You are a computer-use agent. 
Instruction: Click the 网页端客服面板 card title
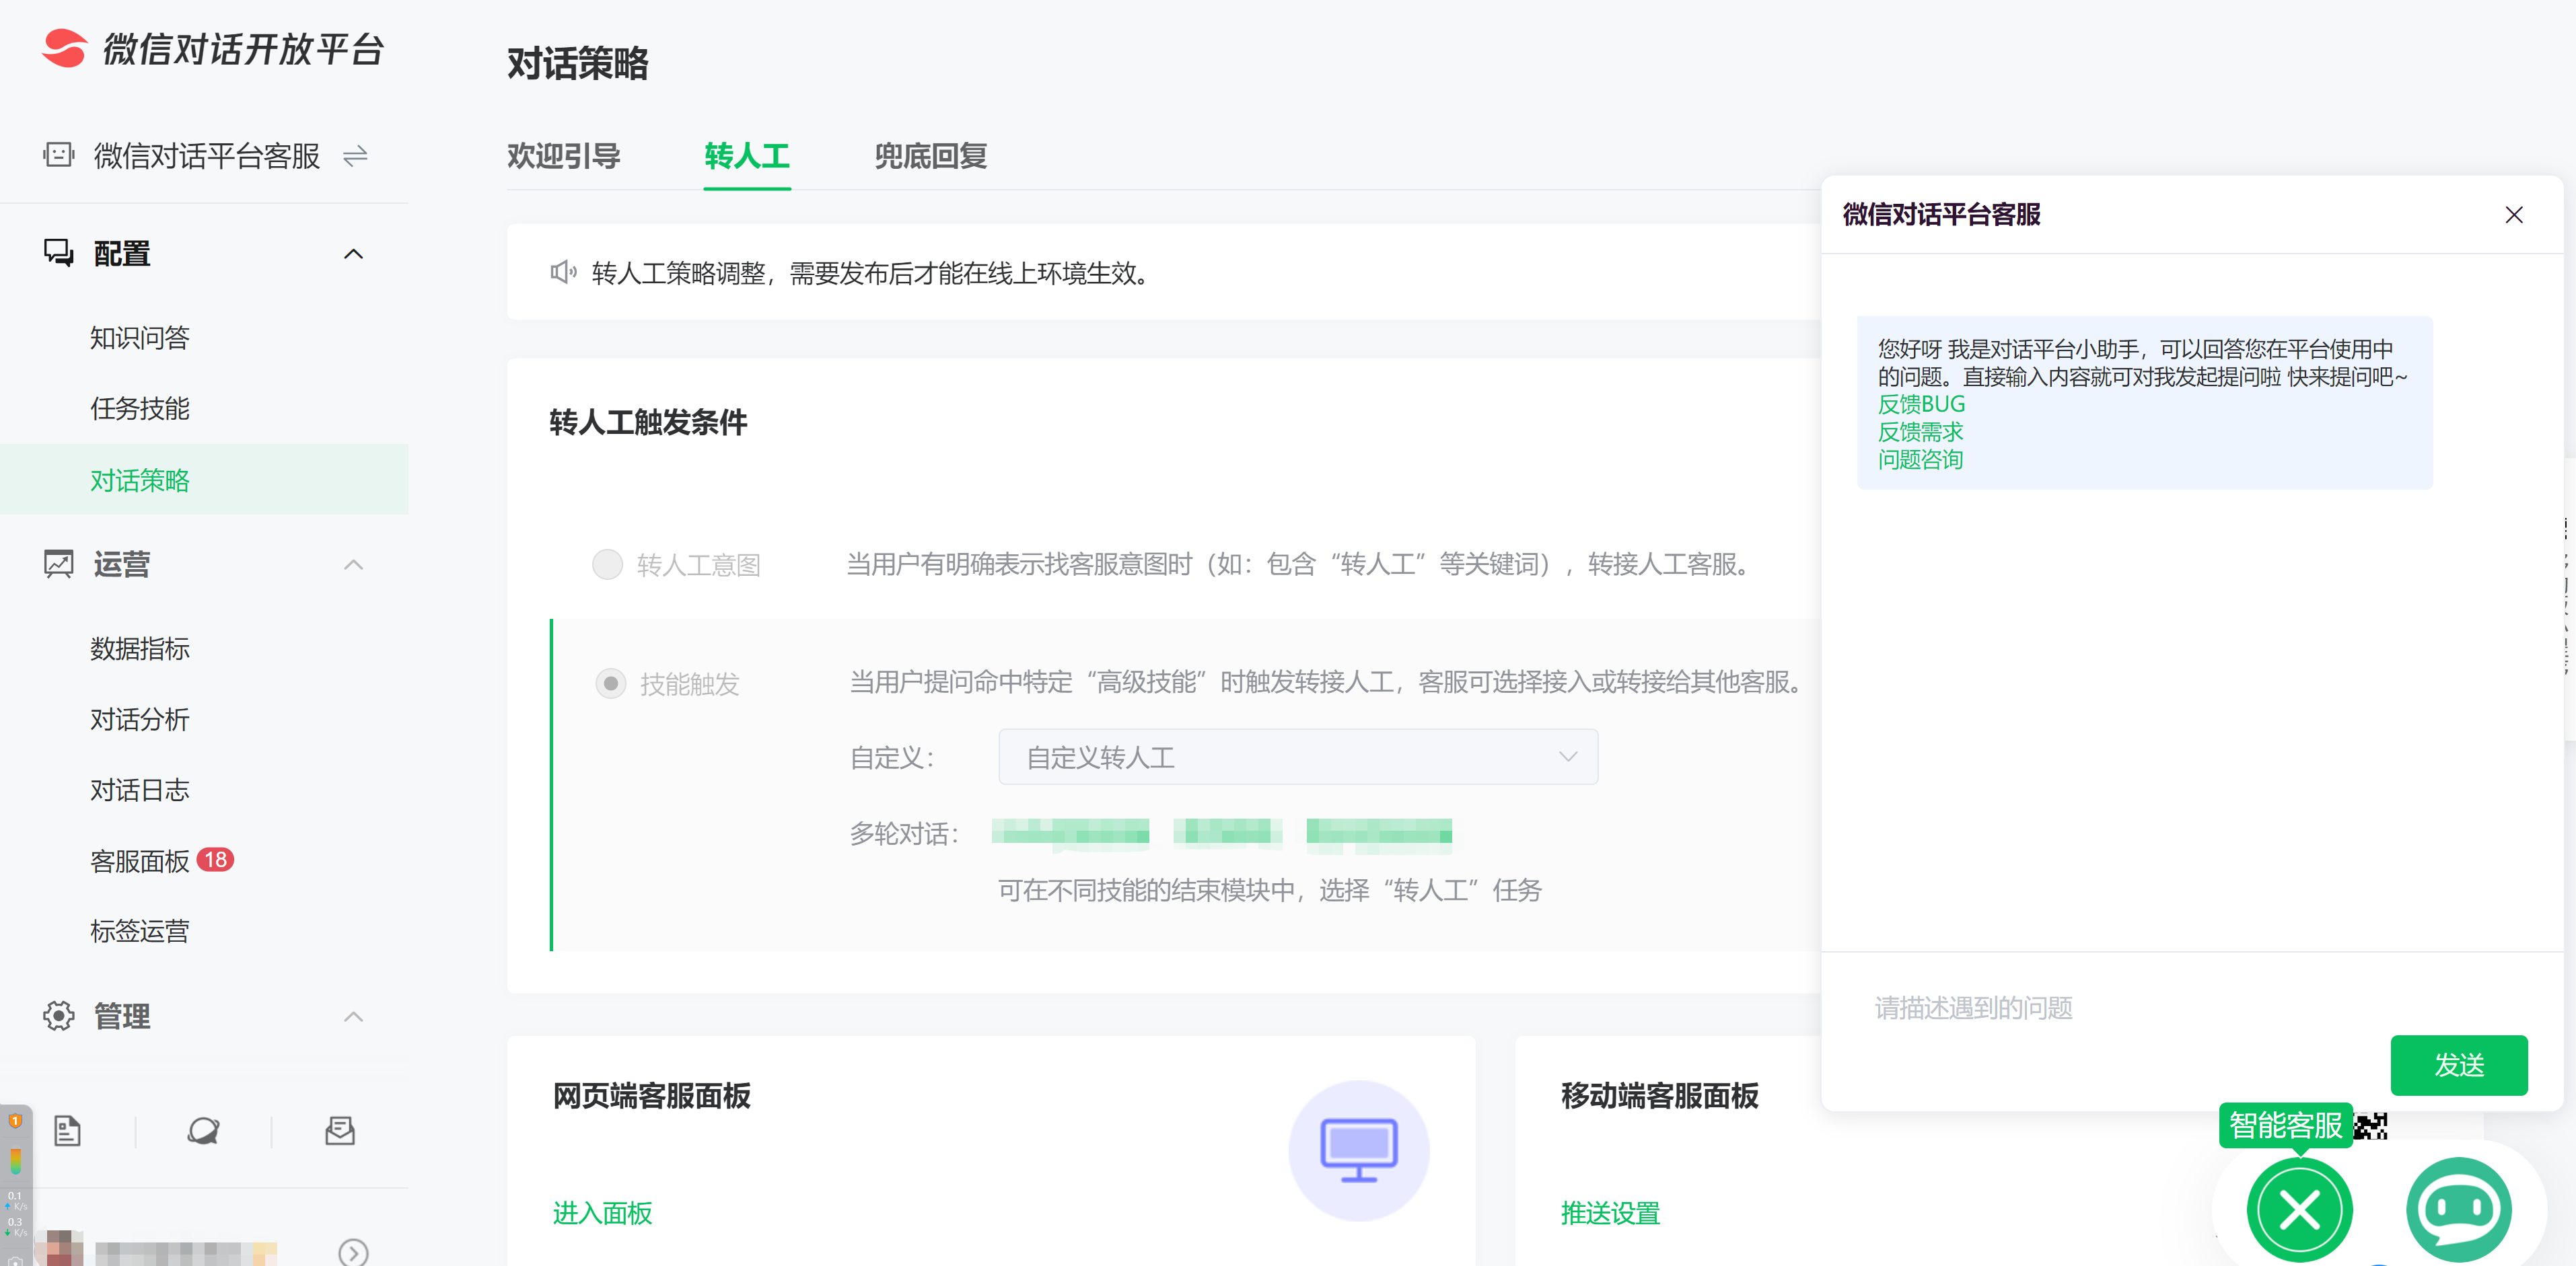click(651, 1096)
